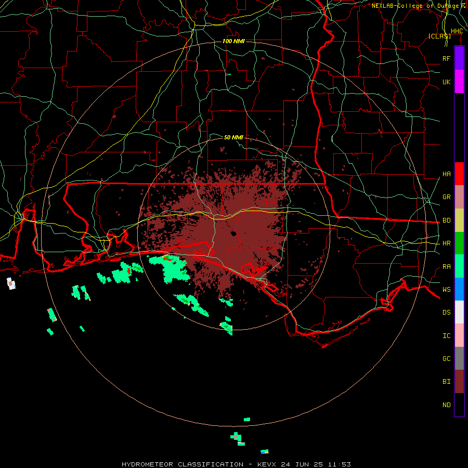Click the BD yellow legend swatch

click(459, 220)
